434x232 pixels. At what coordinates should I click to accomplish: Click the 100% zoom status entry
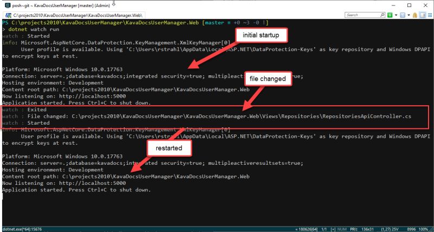click(424, 229)
